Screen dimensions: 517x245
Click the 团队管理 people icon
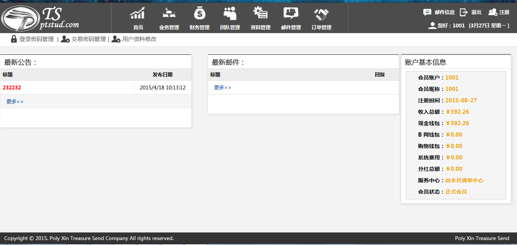[230, 14]
